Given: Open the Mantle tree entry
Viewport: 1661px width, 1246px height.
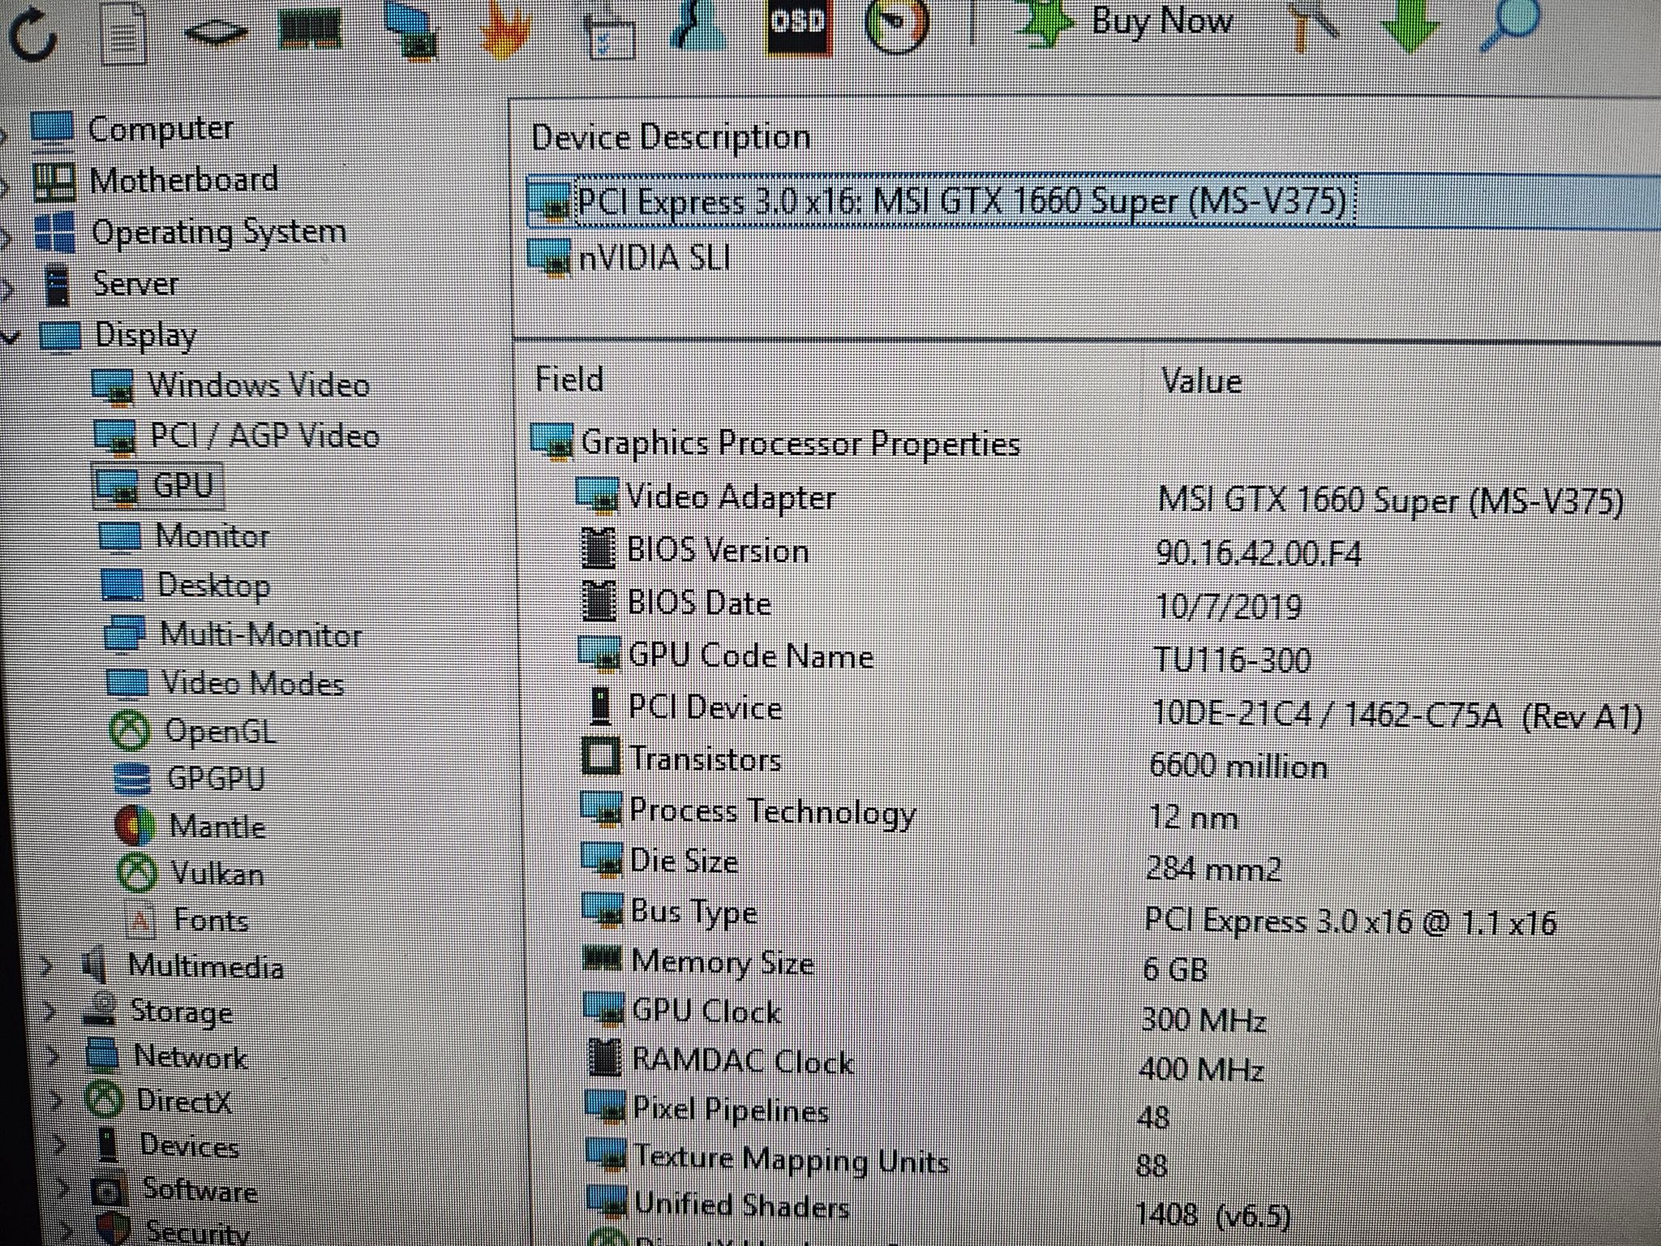Looking at the screenshot, I should point(217,826).
